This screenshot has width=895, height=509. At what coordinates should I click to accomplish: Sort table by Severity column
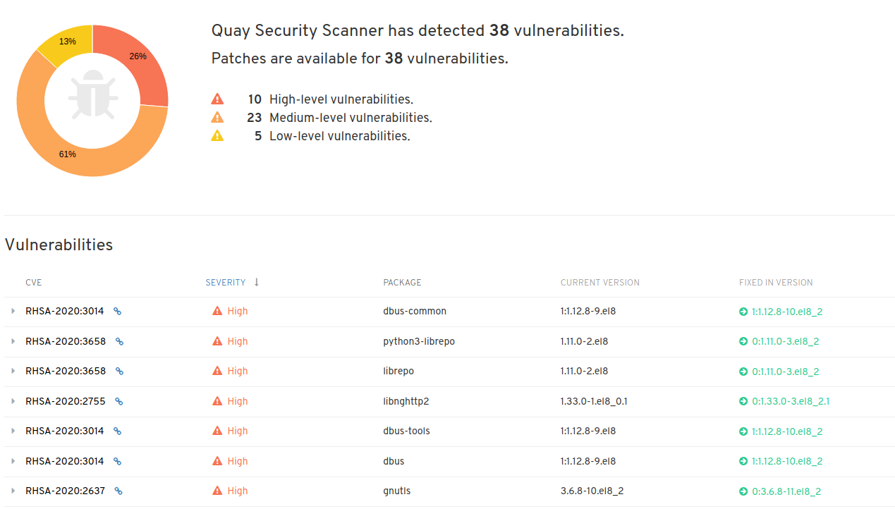[x=226, y=283]
